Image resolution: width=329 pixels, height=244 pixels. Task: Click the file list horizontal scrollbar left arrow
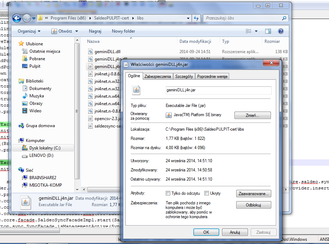click(84, 190)
